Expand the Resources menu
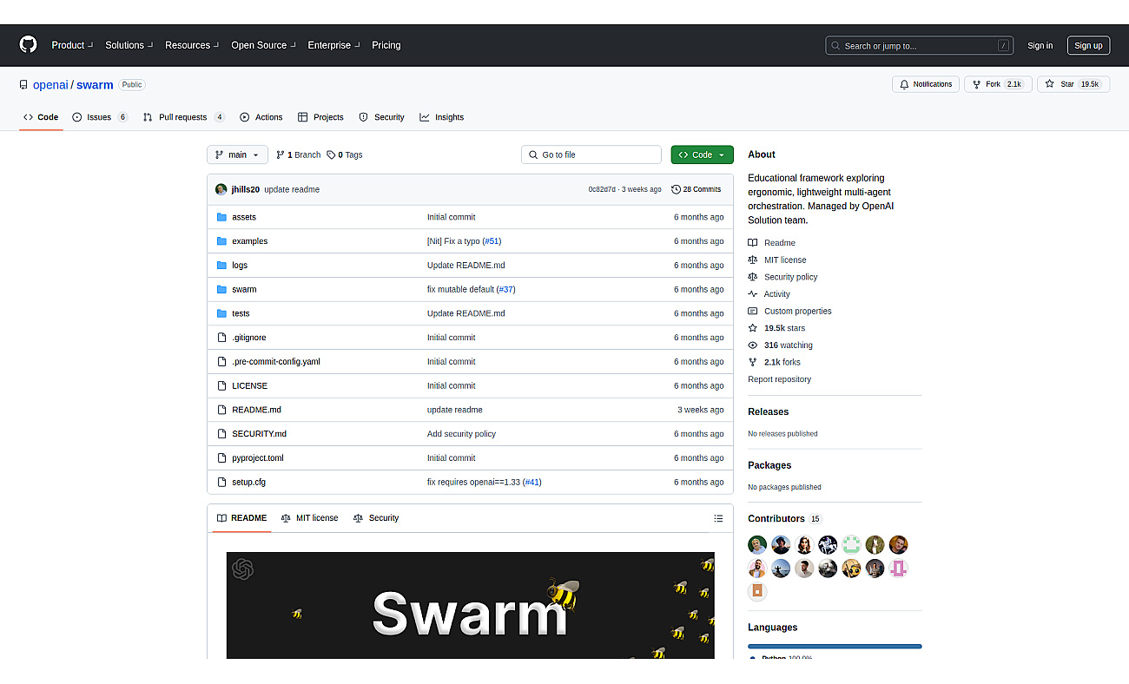 tap(192, 45)
